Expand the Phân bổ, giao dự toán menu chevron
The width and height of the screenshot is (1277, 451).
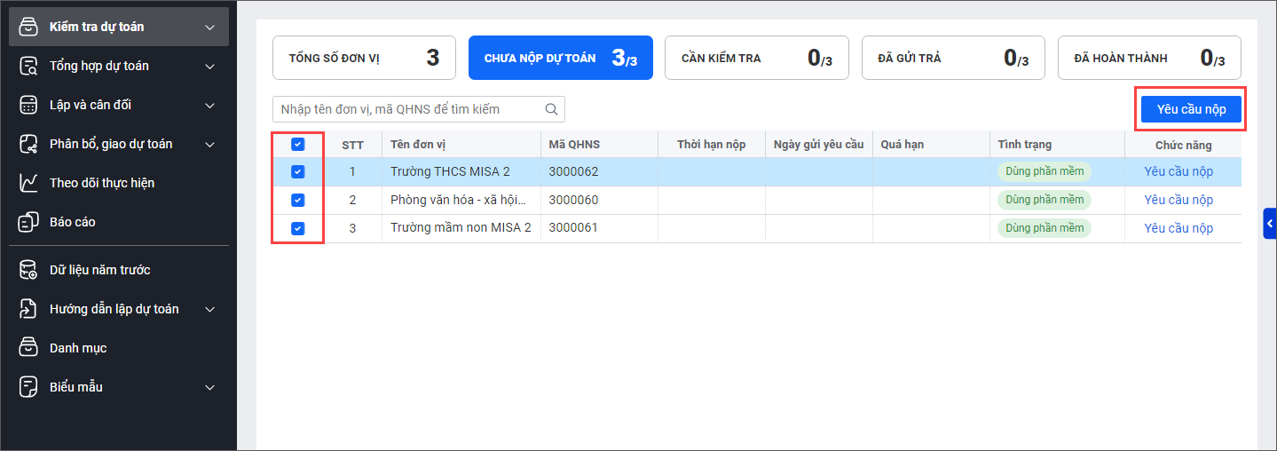(x=210, y=144)
